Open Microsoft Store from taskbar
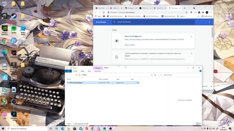 75,128
